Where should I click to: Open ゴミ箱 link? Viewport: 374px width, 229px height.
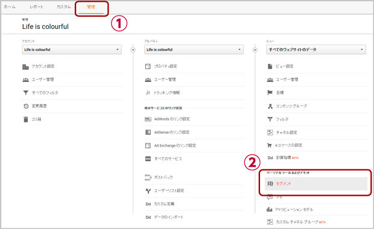point(36,119)
